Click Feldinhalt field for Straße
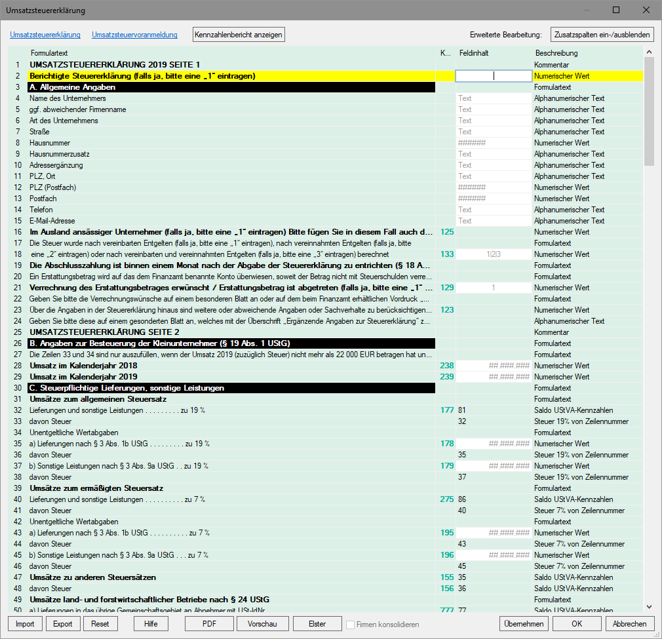 pyautogui.click(x=494, y=132)
